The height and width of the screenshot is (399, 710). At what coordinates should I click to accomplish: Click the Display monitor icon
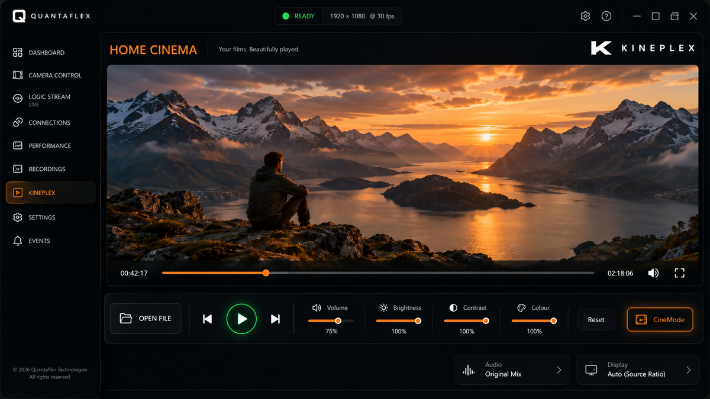(590, 370)
